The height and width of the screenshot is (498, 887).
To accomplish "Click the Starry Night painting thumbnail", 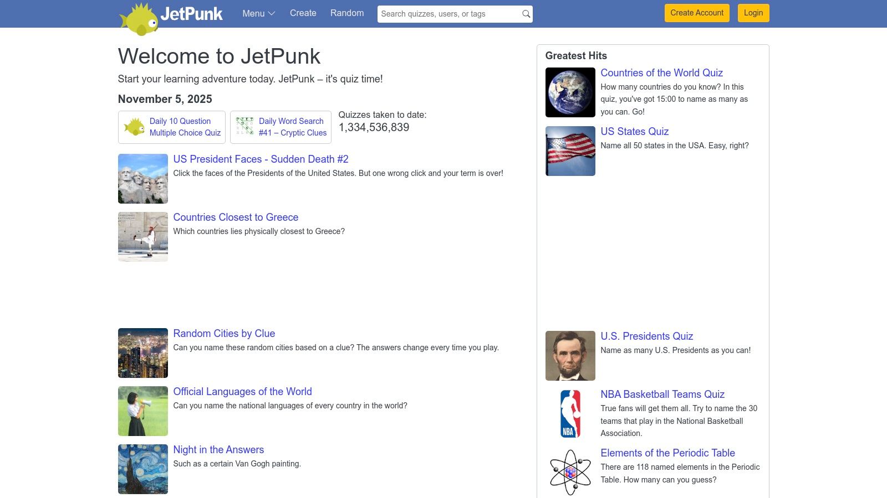I will 142,469.
